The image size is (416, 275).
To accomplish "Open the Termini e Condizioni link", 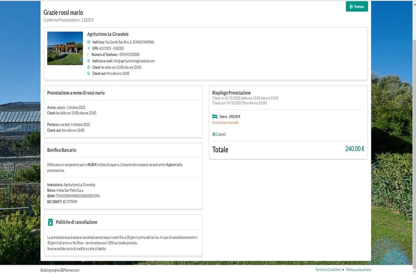I will click(328, 270).
